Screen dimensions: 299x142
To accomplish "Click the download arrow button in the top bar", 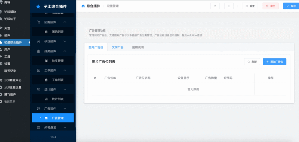I will coord(229,6).
